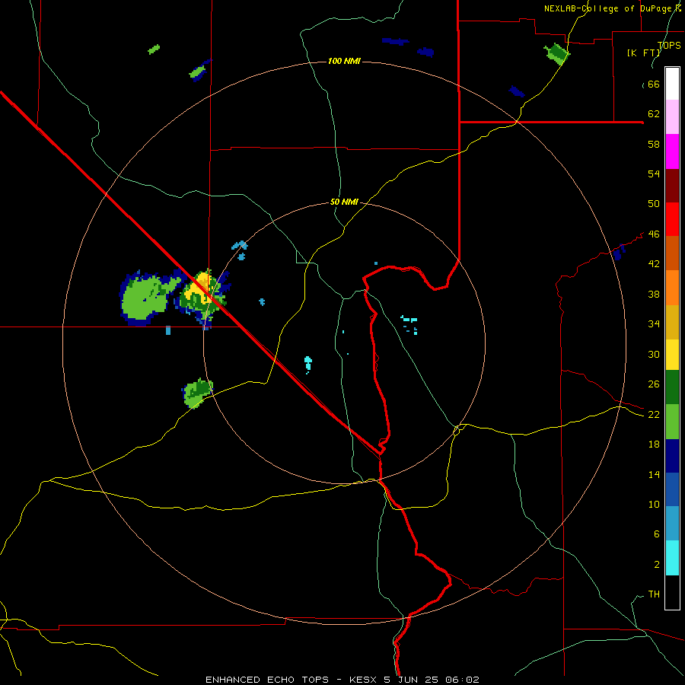Click the legend tick label "34"
Image resolution: width=685 pixels, height=685 pixels.
pos(654,323)
